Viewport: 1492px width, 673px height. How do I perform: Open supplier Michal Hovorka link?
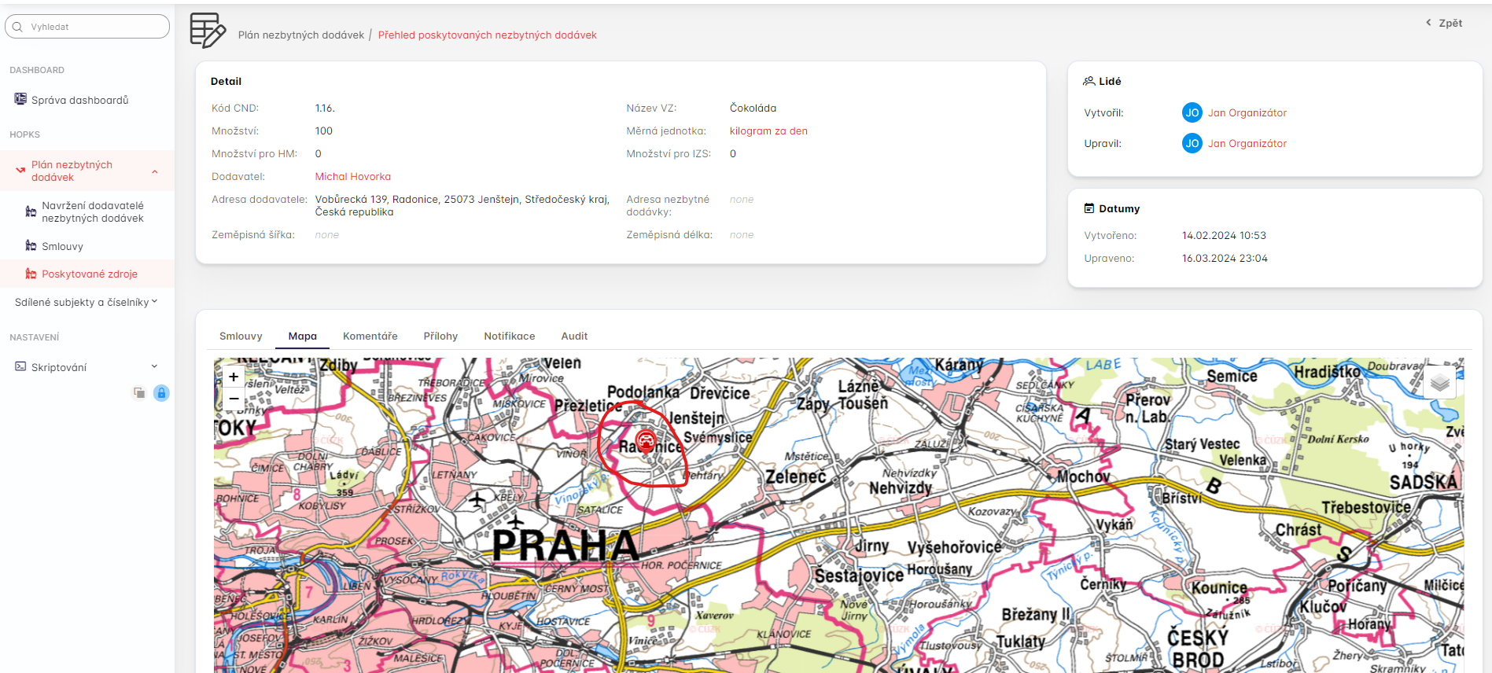coord(352,176)
